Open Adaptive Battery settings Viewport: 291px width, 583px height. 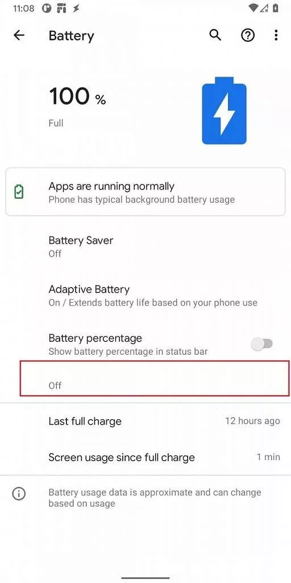pos(145,295)
